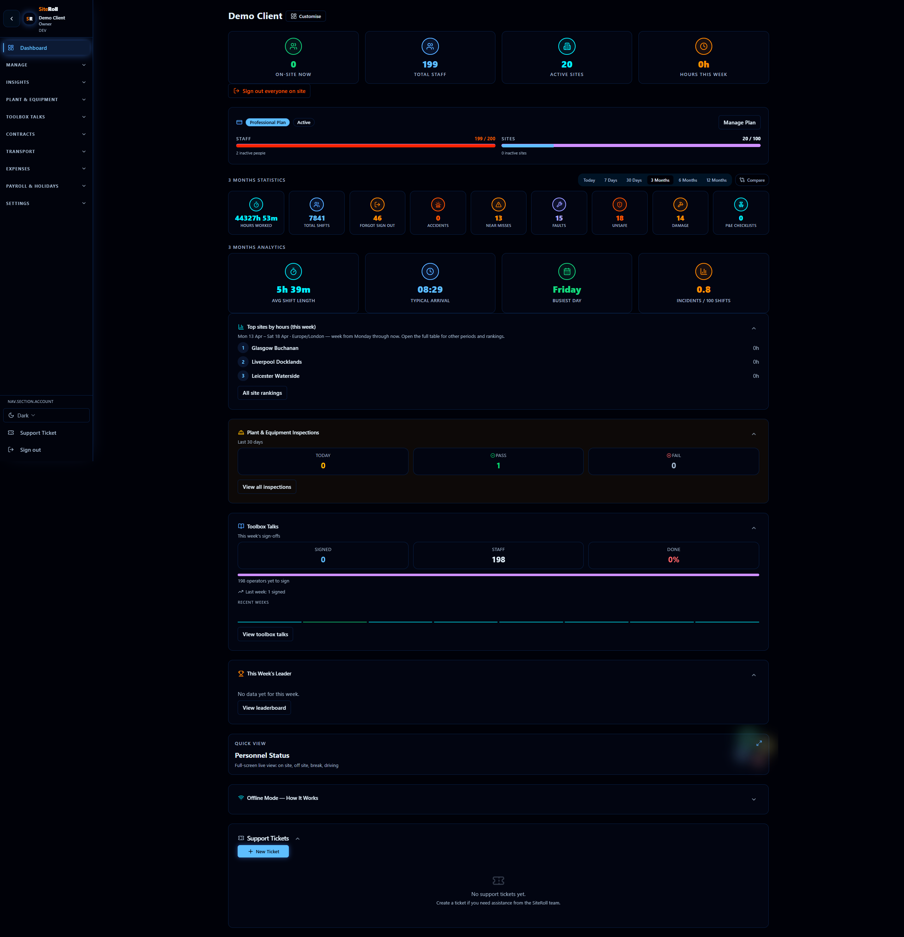
Task: Click the Staff usage progress bar
Action: (365, 146)
